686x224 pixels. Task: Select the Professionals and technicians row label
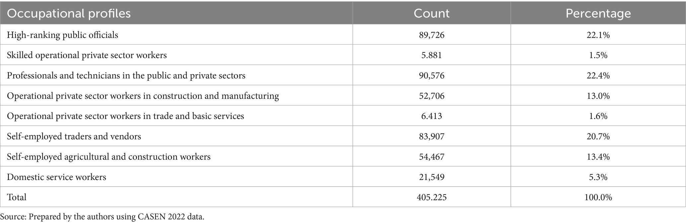126,76
